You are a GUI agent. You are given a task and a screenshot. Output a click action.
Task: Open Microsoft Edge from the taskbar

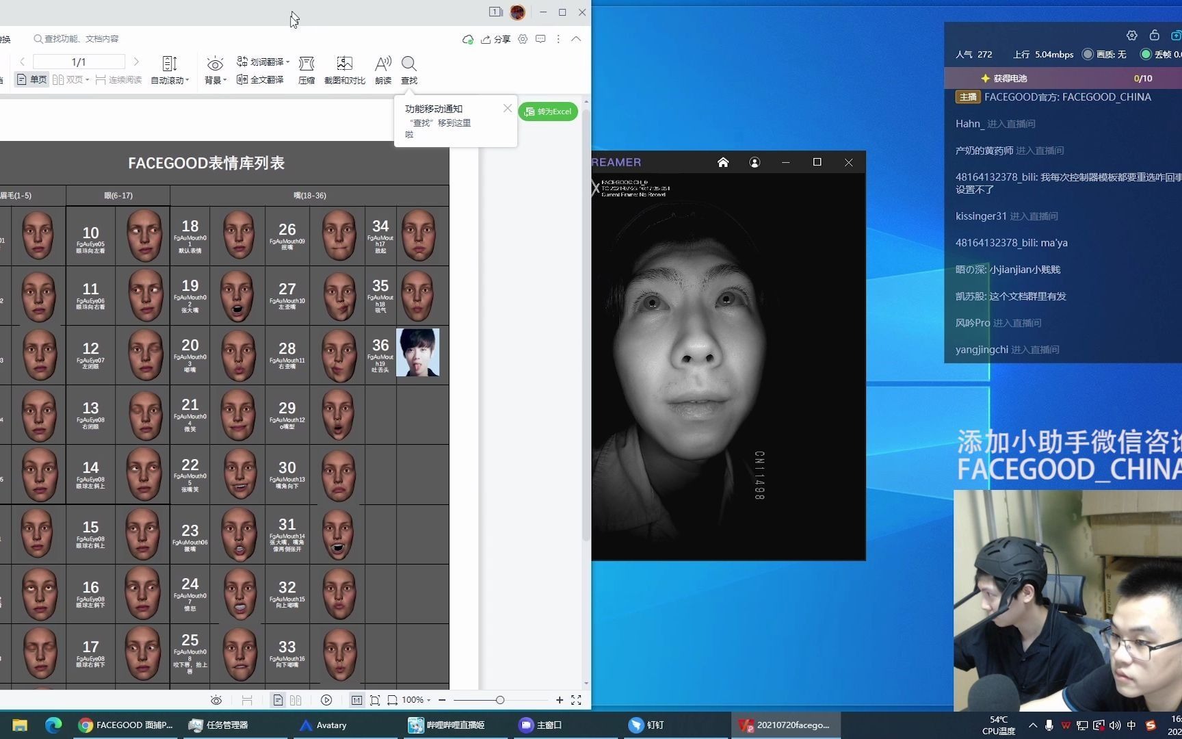coord(53,725)
